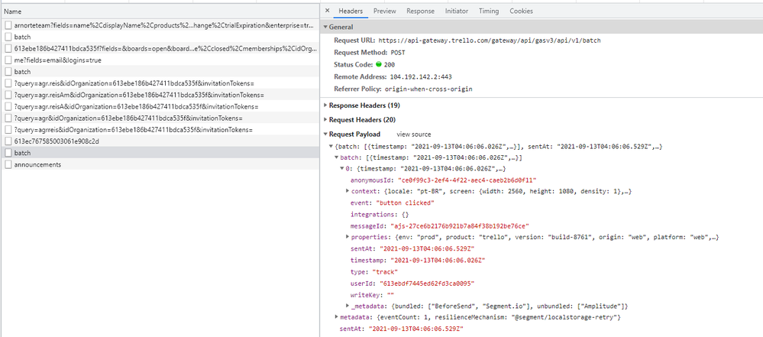
Task: Click the anonymousId value string
Action: pyautogui.click(x=467, y=180)
